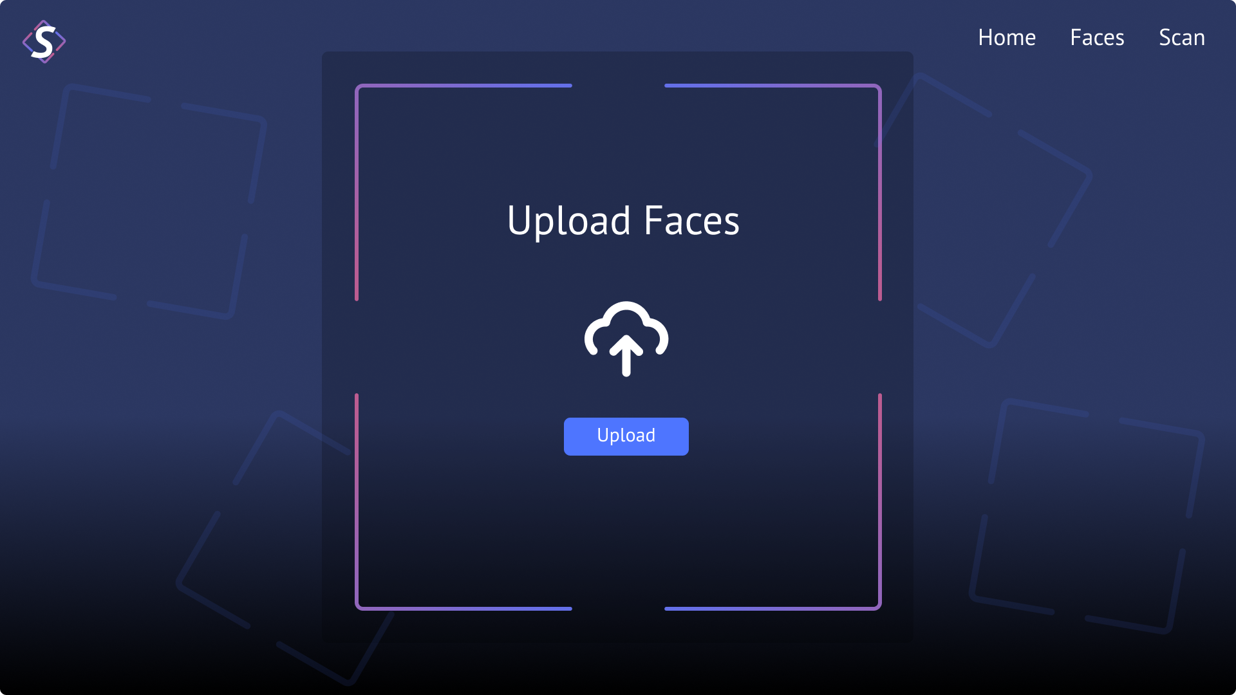1236x695 pixels.
Task: Click dark card margin outside the gradient frame
Action: coord(338,347)
